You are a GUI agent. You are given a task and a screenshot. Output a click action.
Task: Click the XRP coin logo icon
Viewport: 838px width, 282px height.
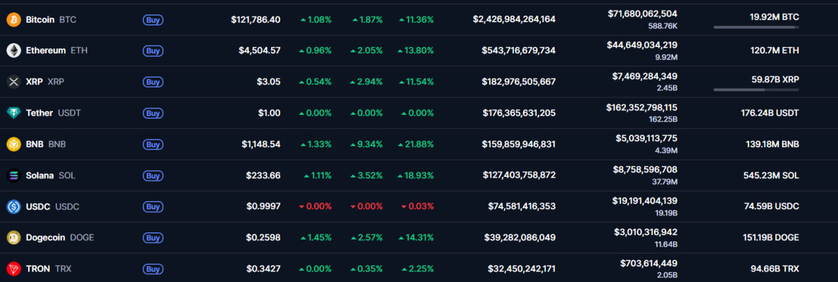point(14,82)
